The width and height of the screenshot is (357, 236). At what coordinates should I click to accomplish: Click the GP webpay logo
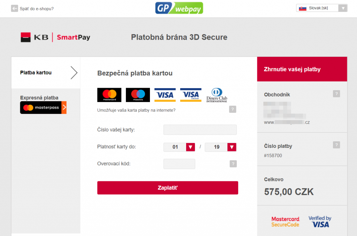[179, 8]
